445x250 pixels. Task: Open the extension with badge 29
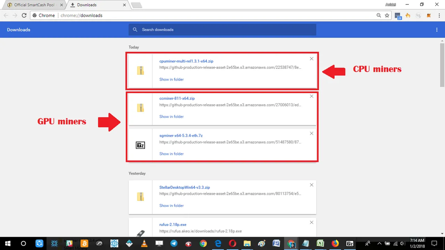tap(398, 16)
